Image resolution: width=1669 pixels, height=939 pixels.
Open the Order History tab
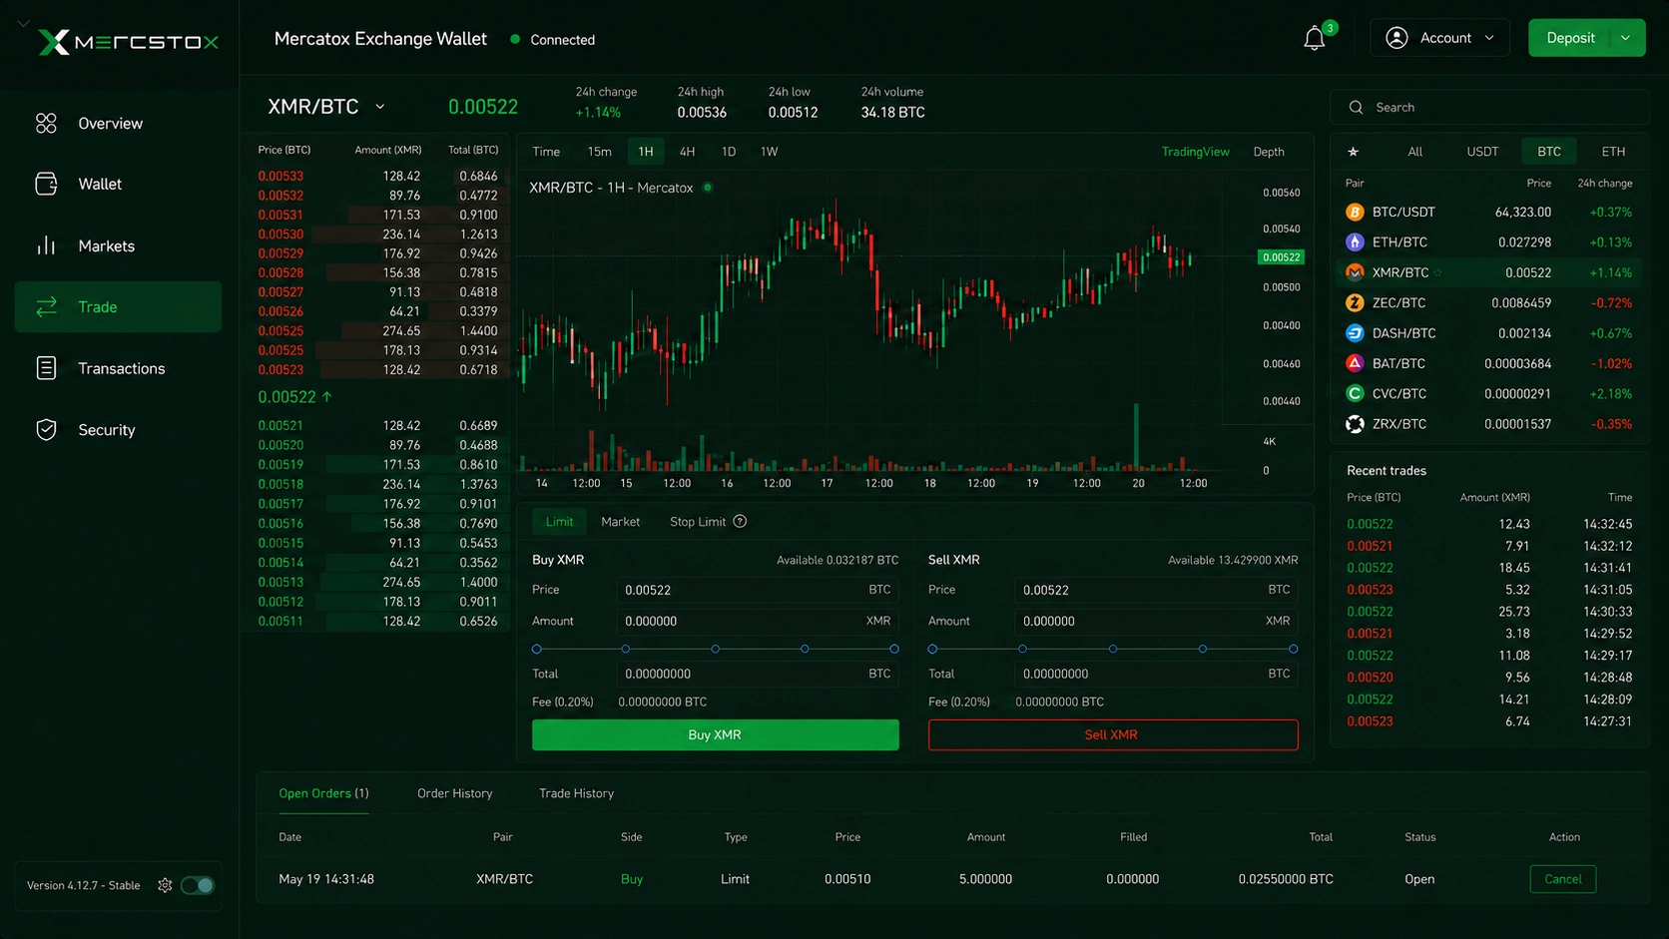pyautogui.click(x=454, y=793)
